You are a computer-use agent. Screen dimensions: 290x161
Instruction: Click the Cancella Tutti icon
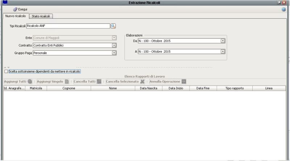(99, 82)
